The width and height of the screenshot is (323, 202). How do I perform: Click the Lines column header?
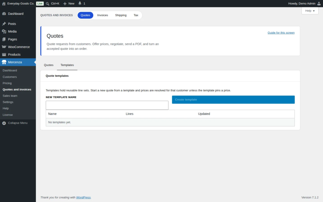pos(129,114)
